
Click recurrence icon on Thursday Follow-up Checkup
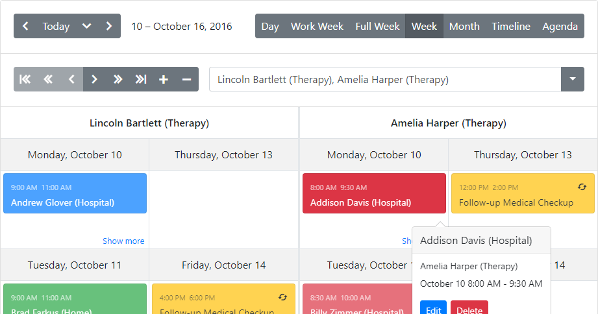[582, 187]
